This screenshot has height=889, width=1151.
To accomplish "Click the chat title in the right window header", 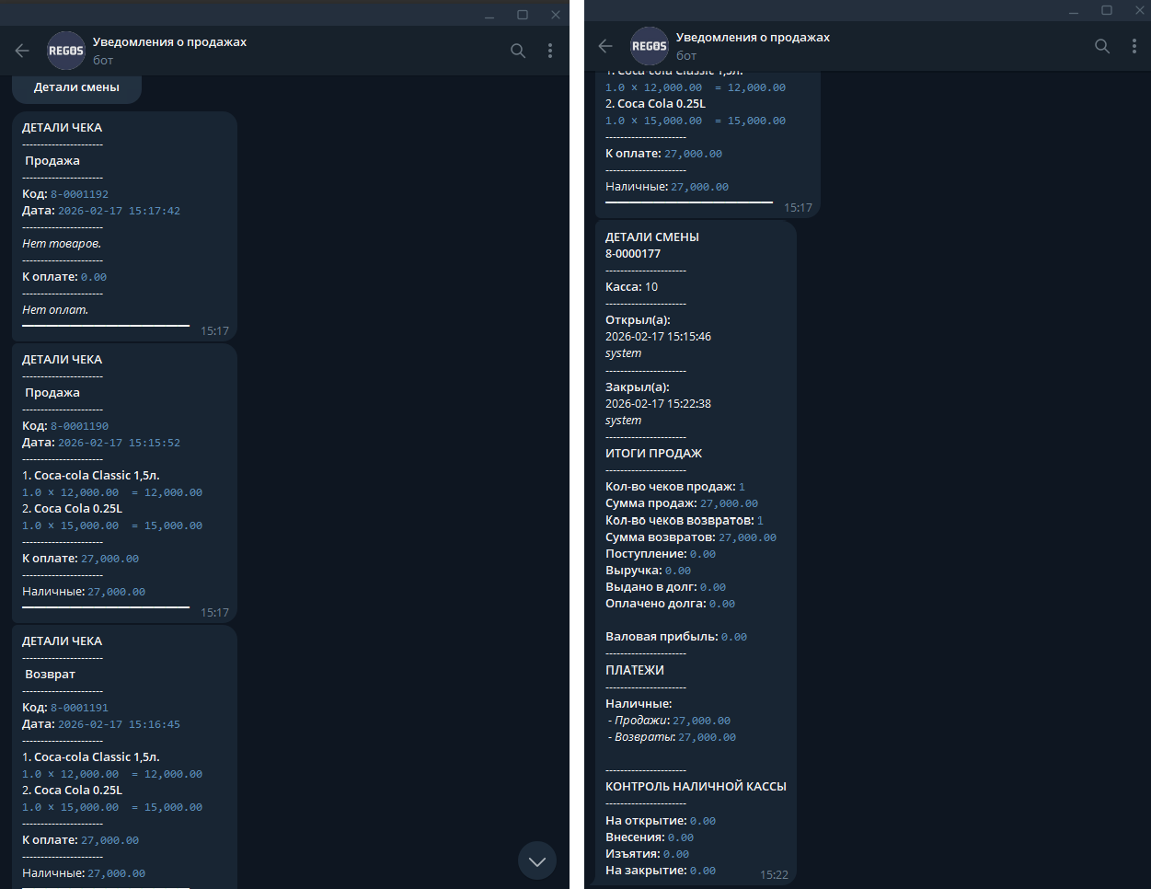I will pyautogui.click(x=753, y=38).
